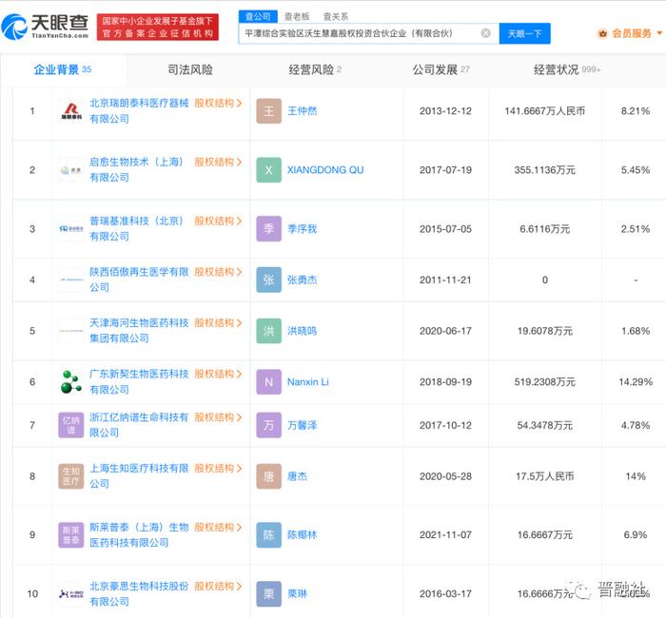This screenshot has width=666, height=618.
Task: Open 洪晓鸣 person profile link
Action: pos(302,331)
